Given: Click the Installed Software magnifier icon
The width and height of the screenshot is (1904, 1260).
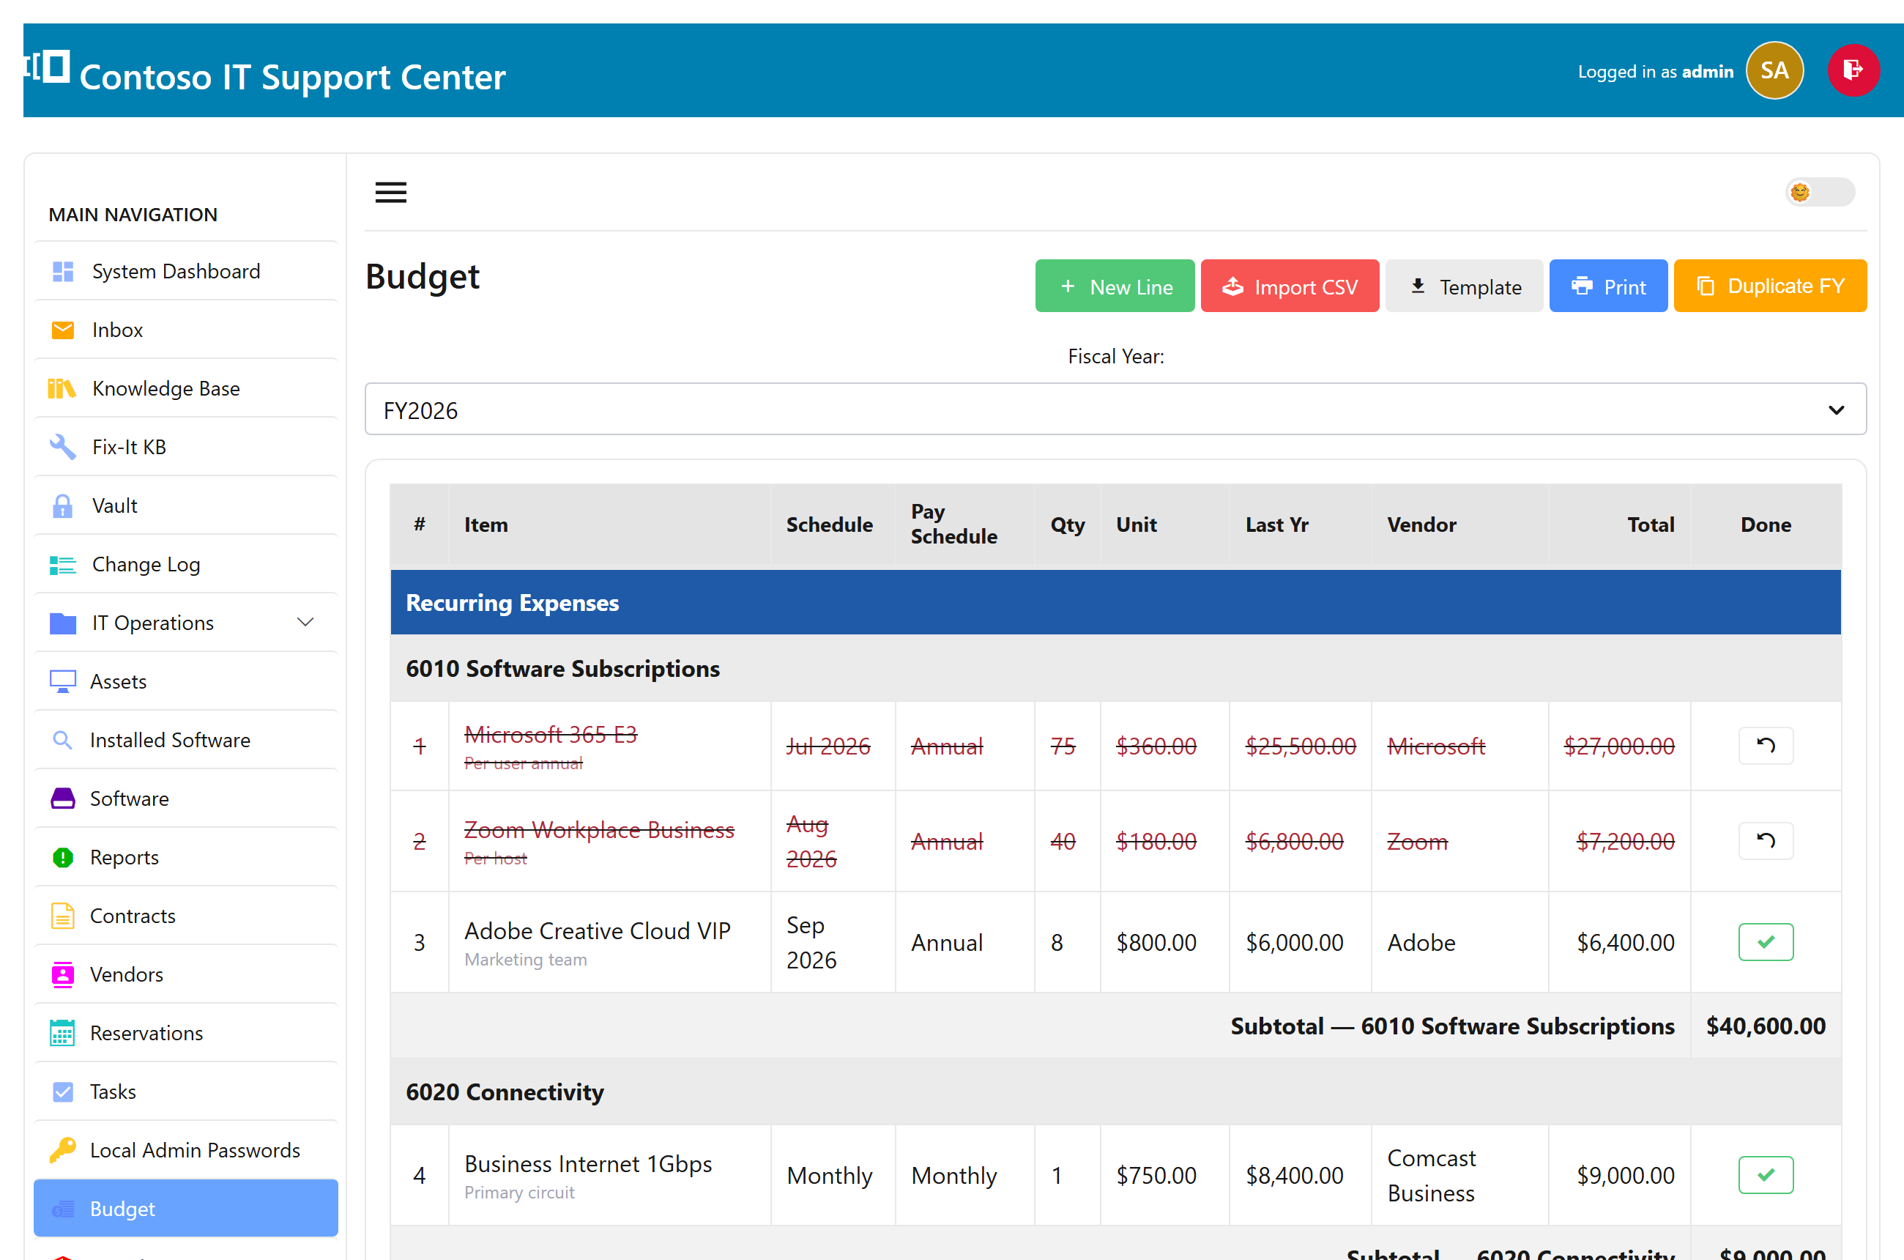Looking at the screenshot, I should click(63, 740).
